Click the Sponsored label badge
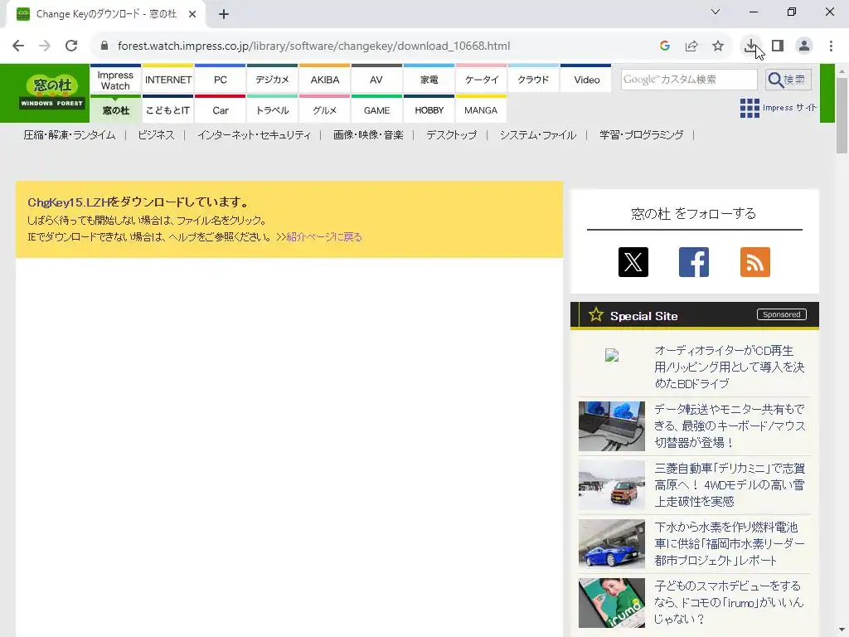Viewport: 849px width, 637px height. tap(781, 314)
